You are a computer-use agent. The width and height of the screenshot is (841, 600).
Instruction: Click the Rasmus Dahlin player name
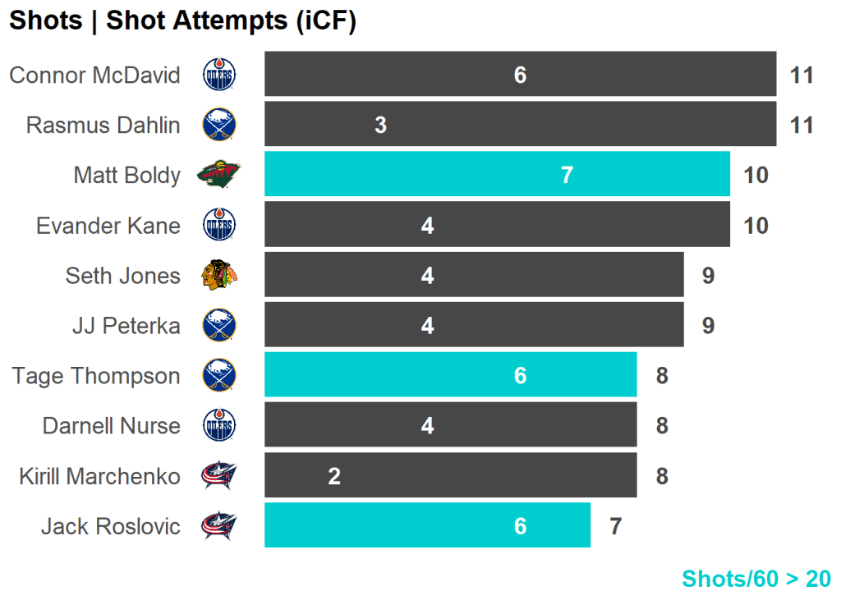[103, 126]
